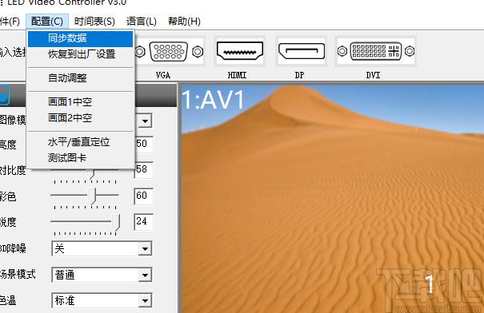Open the 帮助(H) menu
The image size is (484, 313).
coord(184,22)
